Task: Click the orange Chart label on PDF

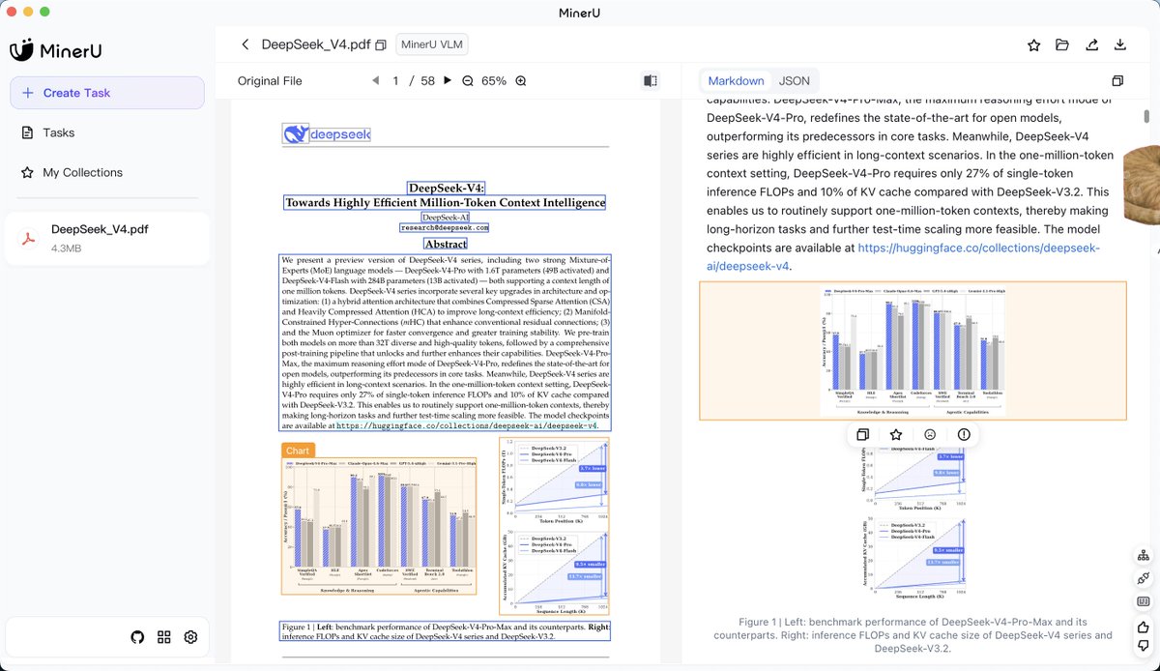Action: point(299,451)
